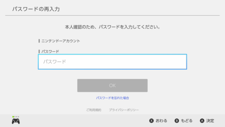Screen dimensions: 225x127
Task: Click the game controller icon
Action: pyautogui.click(x=16, y=121)
